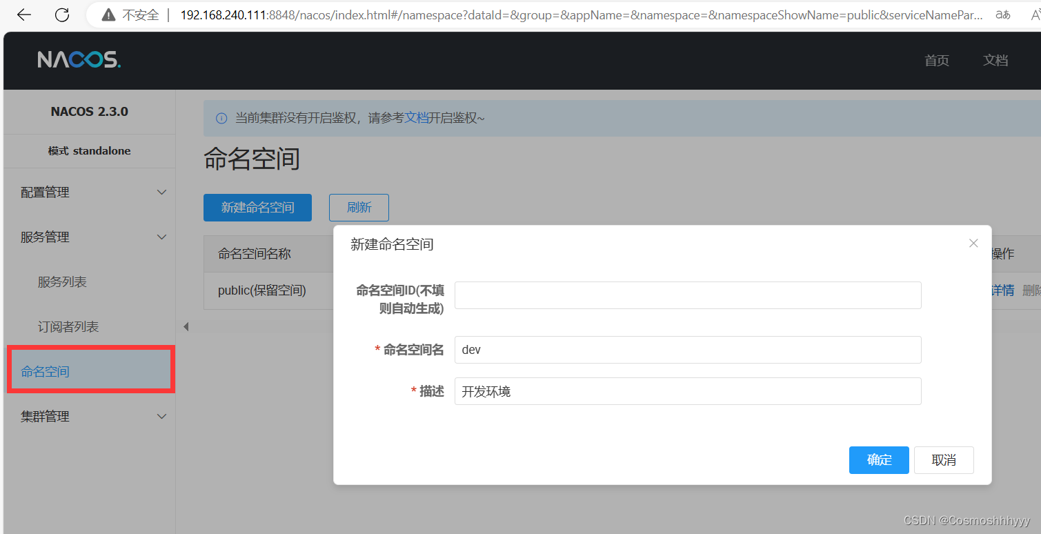Open 文档 in the top navigation
This screenshot has width=1041, height=534.
click(995, 60)
